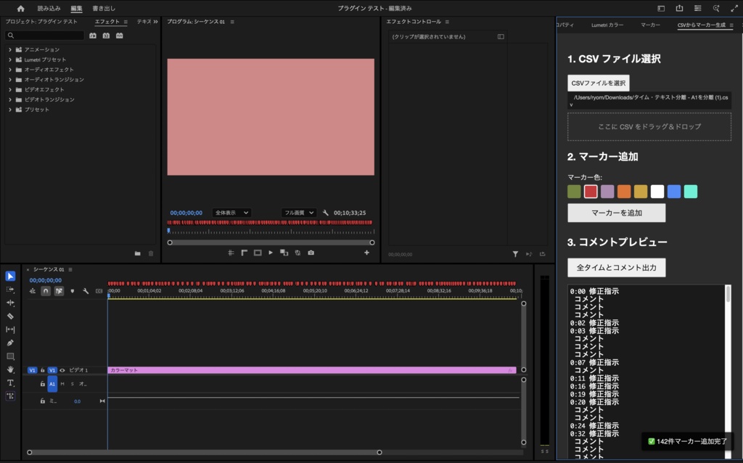
Task: Open 全体表示 zoom level dropdown
Action: [x=231, y=213]
